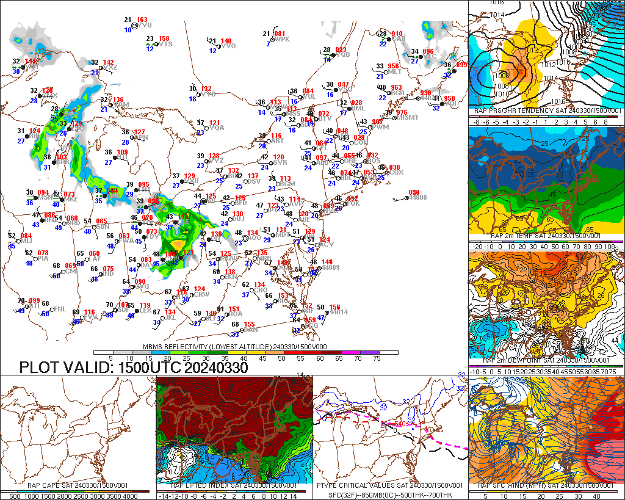Screen dimensions: 625x500
Task: Select the BOS station label
Action: point(374,161)
